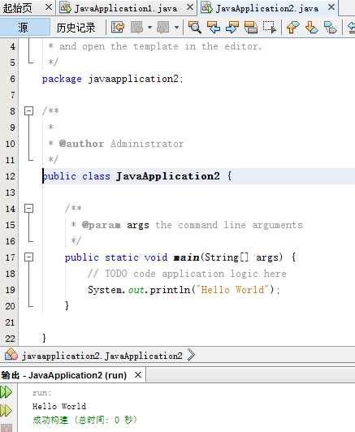Click the "Hello World" string literal
This screenshot has height=432, width=355.
click(x=232, y=290)
